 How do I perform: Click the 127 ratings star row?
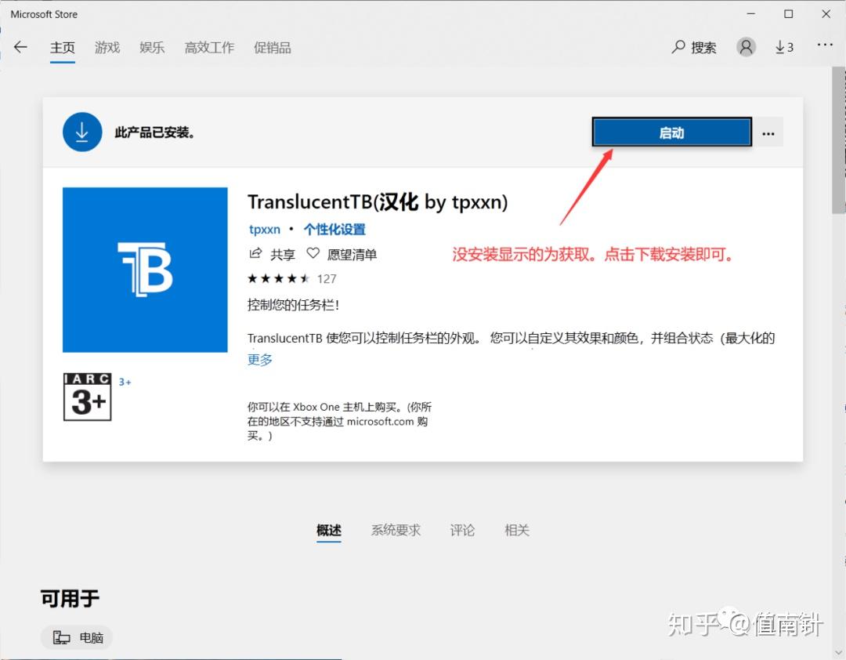(291, 278)
